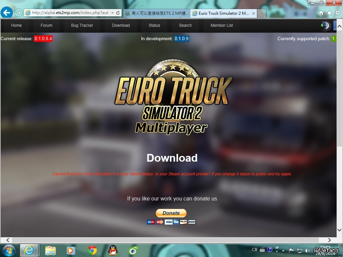Click the Download heading
This screenshot has width=343, height=257.
coord(172,158)
